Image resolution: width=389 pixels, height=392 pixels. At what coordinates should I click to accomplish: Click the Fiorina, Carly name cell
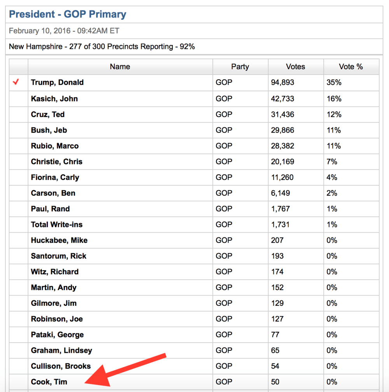[x=55, y=178]
